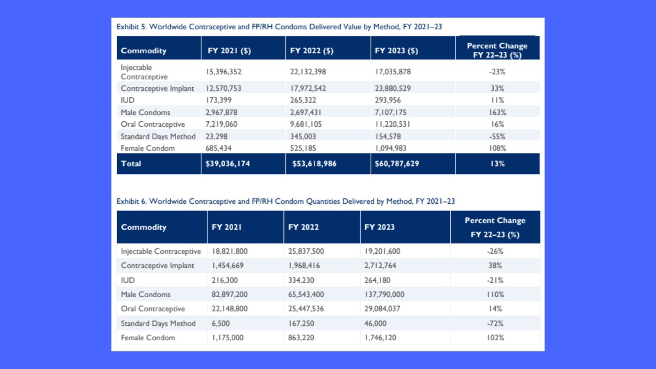Click Injectable Contraceptive value 15,396,352
Screen dimensions: 656x369
pos(223,72)
